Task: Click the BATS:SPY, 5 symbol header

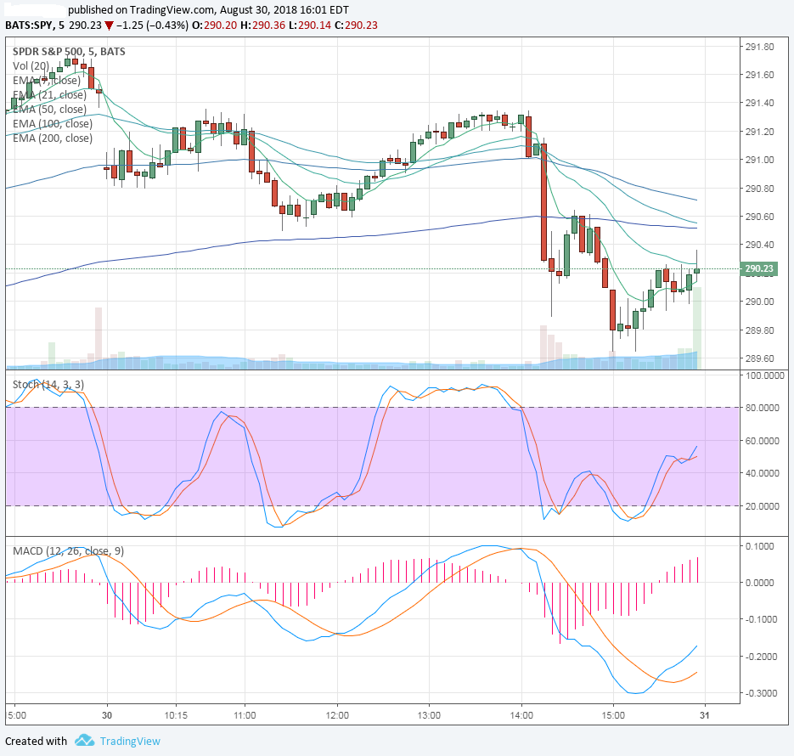Action: tap(35, 25)
